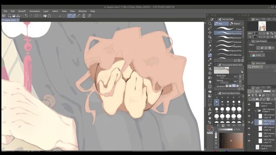The width and height of the screenshot is (276, 155).
Task: Collapse Folder 3 in layer list
Action: (256, 111)
